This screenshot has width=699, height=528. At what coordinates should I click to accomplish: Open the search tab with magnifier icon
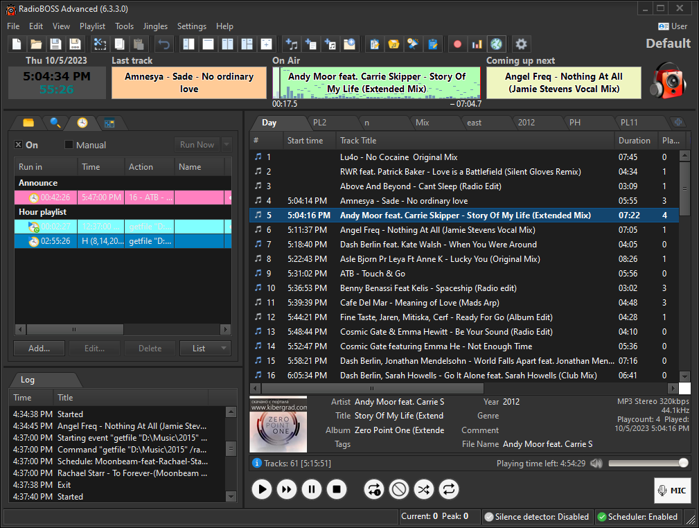coord(55,123)
